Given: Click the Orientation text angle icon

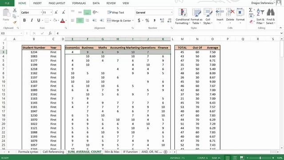Looking at the screenshot, I should (95, 12).
